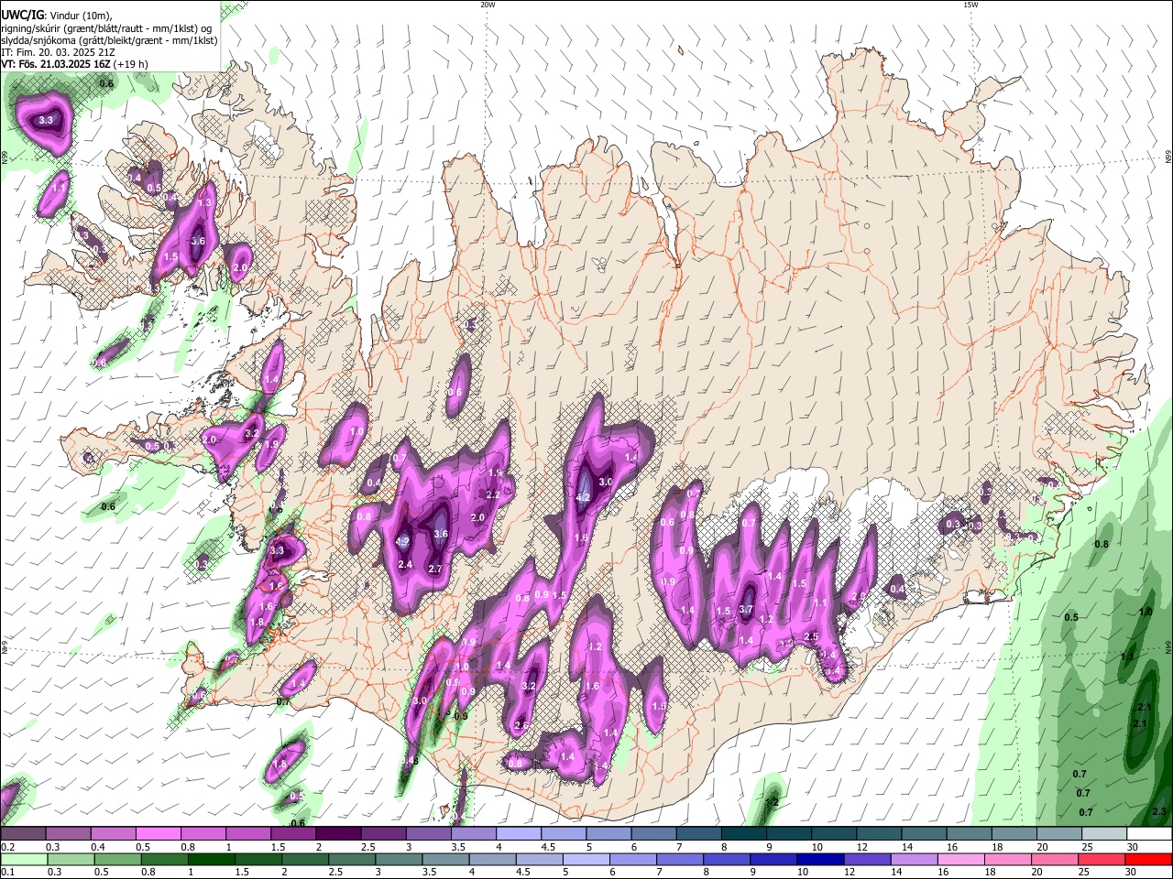
Task: Click the 2.3 rain value over the sea
Action: click(x=1159, y=812)
